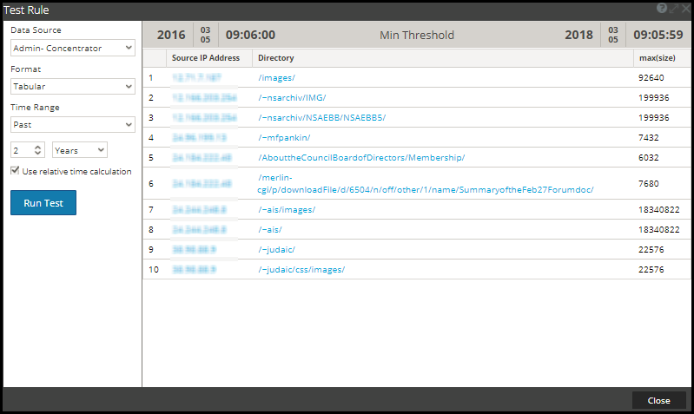
Task: Click the source IP in row 1
Action: pos(196,78)
